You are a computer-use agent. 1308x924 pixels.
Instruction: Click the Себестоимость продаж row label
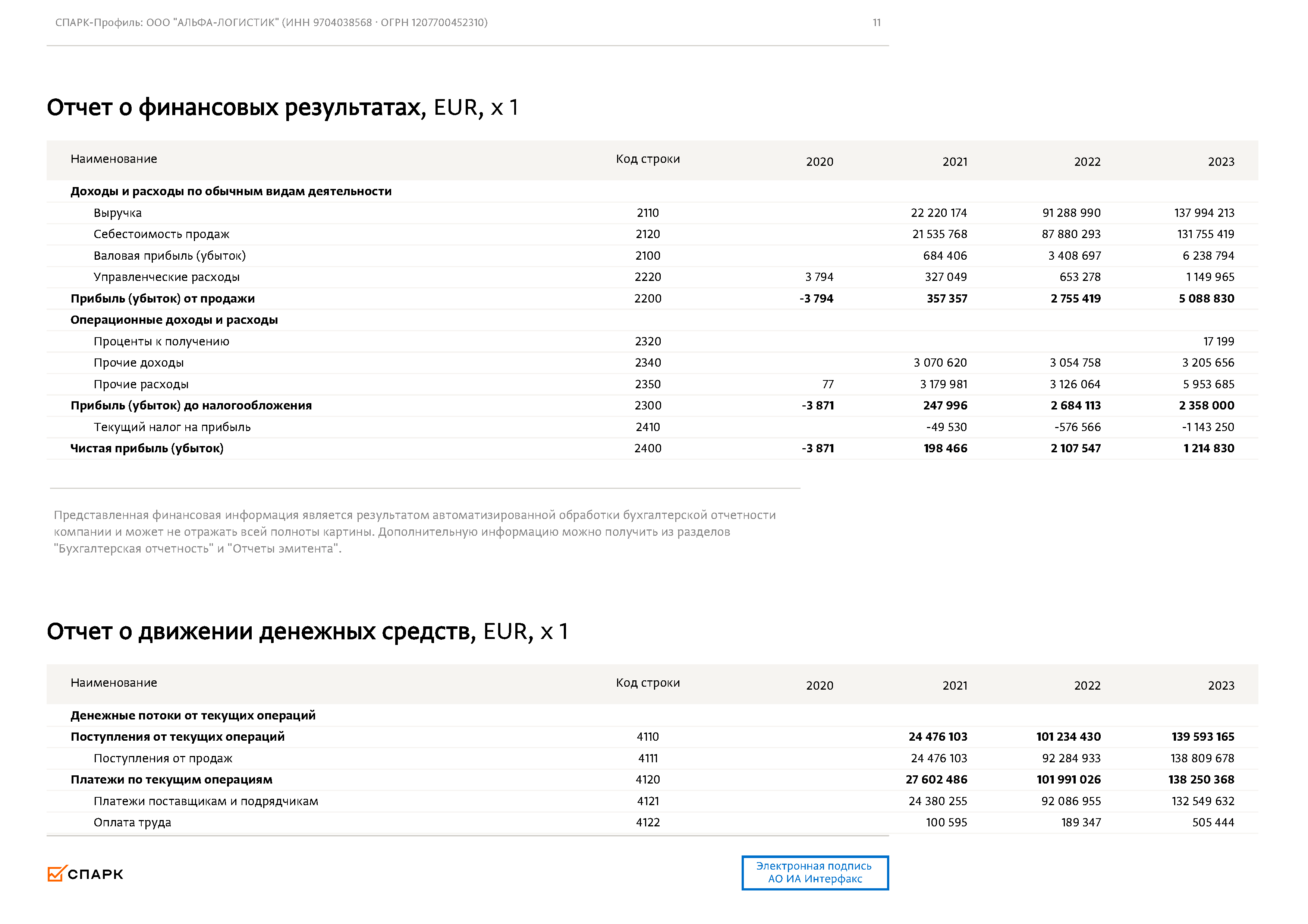161,234
